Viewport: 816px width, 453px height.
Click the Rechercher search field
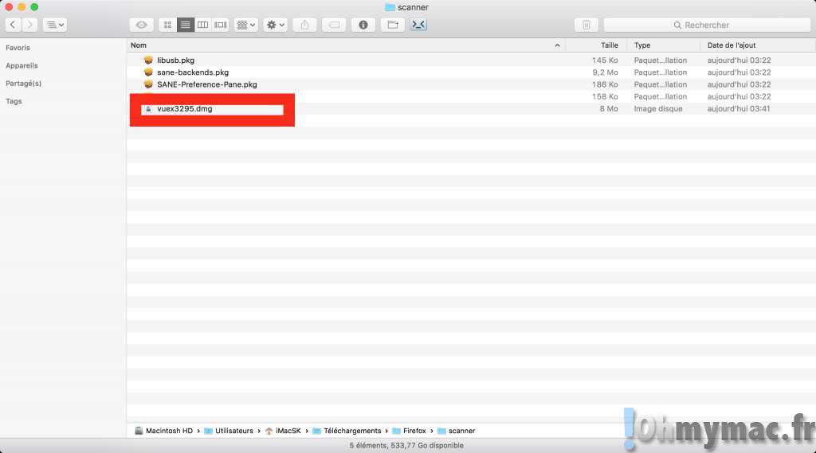tap(708, 25)
